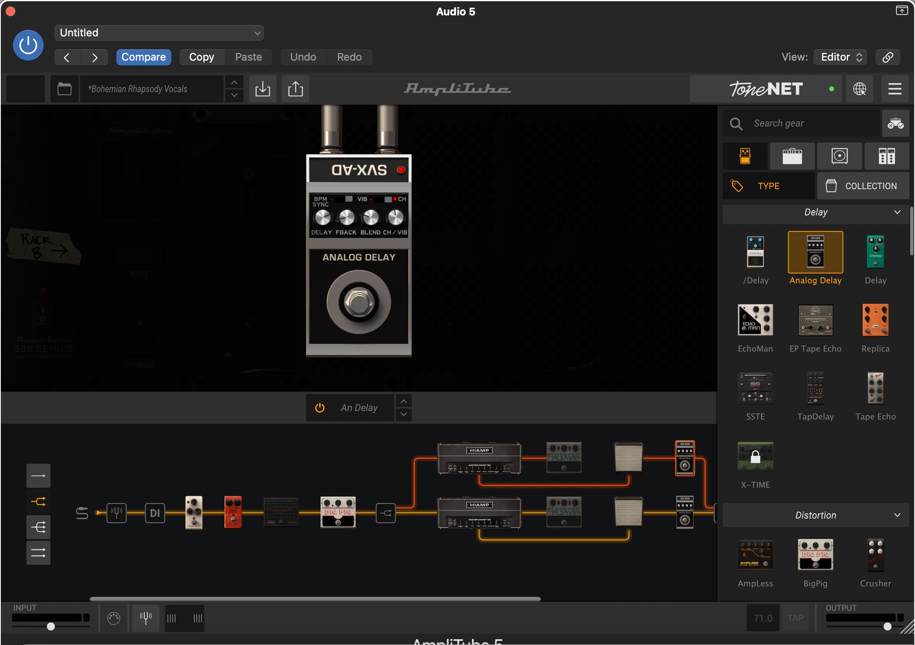
Task: Open ToneNET
Action: [x=765, y=89]
